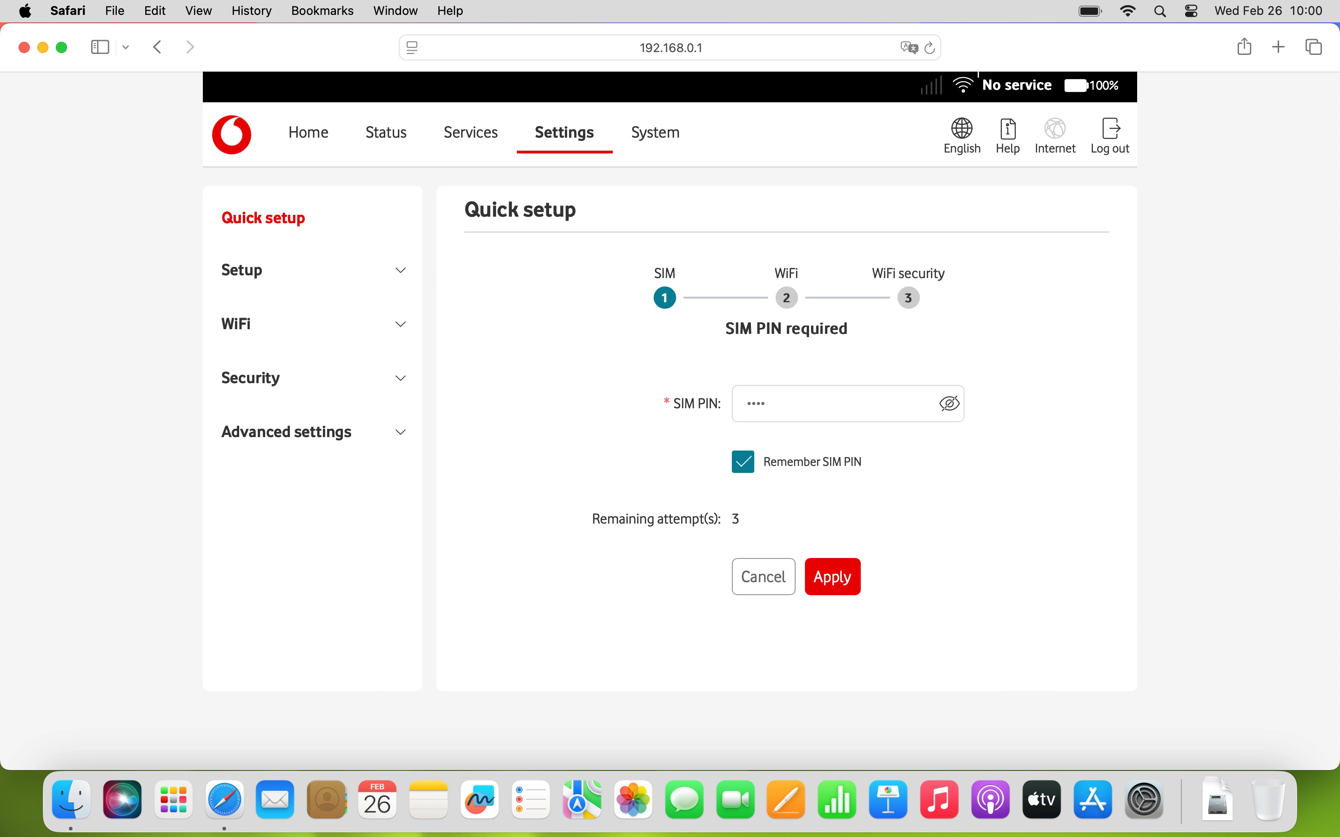This screenshot has width=1340, height=837.
Task: Toggle Safari sidebar panel
Action: point(100,47)
